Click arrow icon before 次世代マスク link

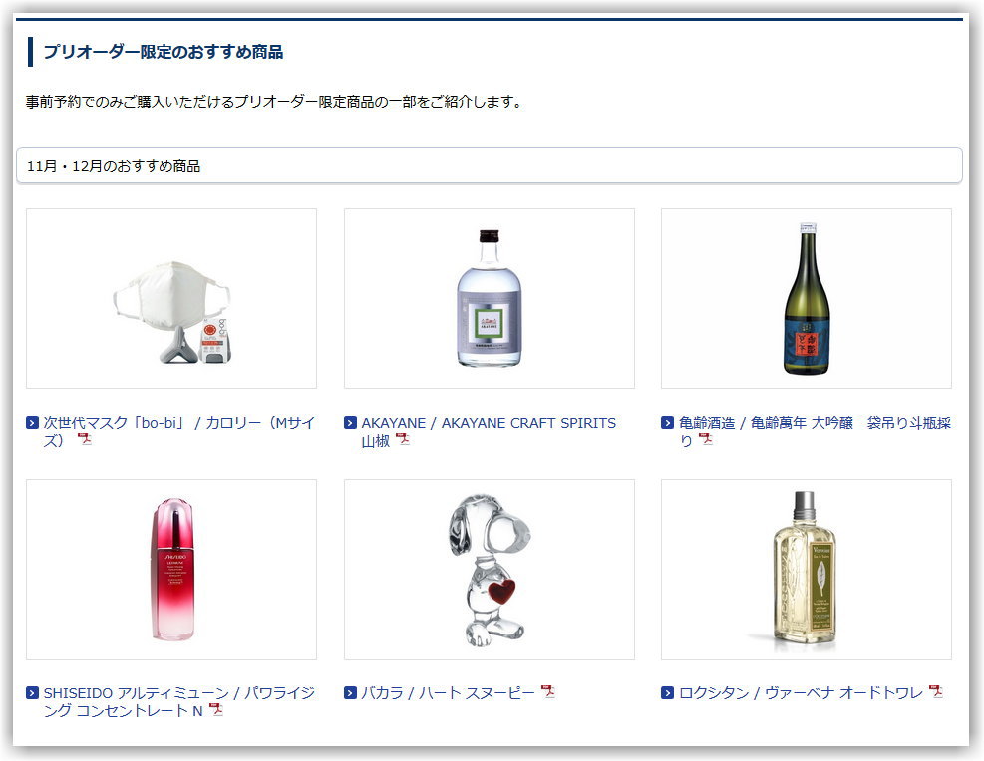(x=33, y=423)
